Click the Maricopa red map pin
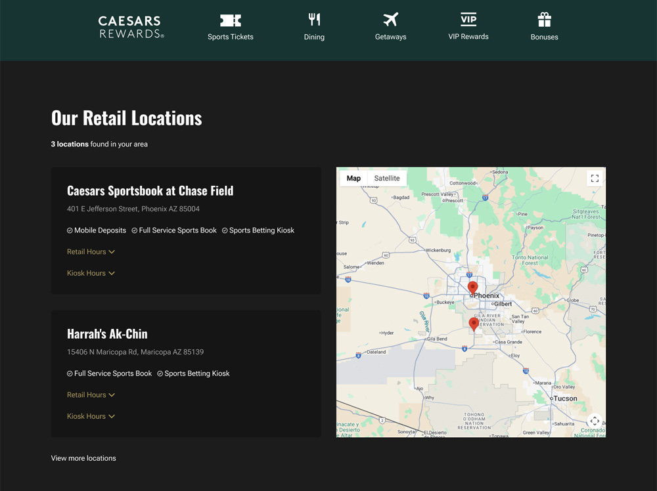The height and width of the screenshot is (491, 657). coord(474,323)
